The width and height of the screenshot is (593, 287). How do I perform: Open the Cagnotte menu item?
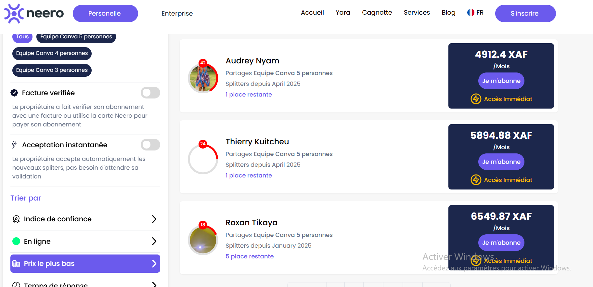377,13
